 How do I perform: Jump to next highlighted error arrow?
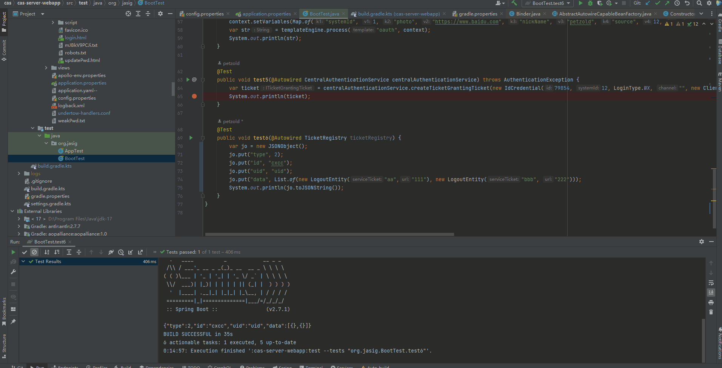[x=712, y=24]
